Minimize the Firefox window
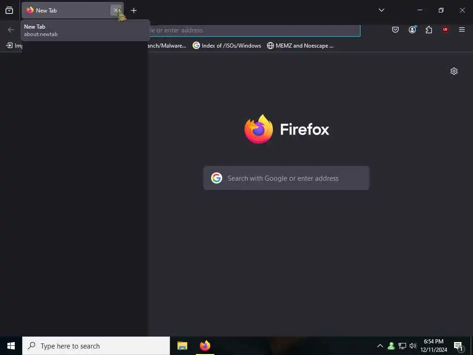Image resolution: width=473 pixels, height=355 pixels. coord(419,10)
